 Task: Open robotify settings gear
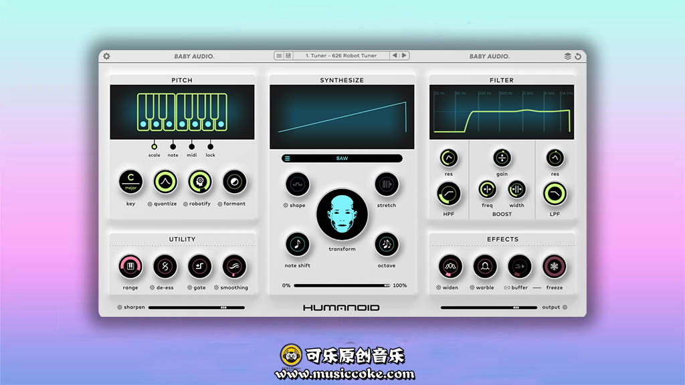point(185,204)
